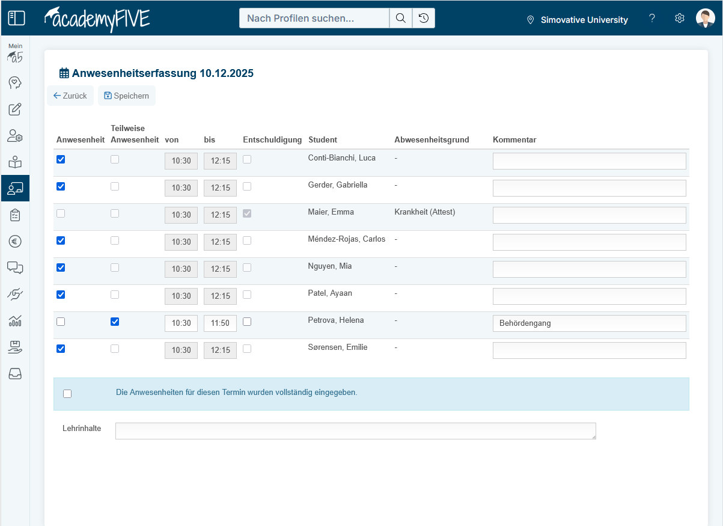This screenshot has width=723, height=526.
Task: Click the Nach Profilen suchen field
Action: click(x=314, y=18)
